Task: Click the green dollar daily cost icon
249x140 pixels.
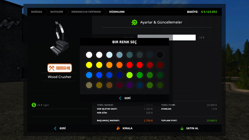Action: tap(34, 105)
